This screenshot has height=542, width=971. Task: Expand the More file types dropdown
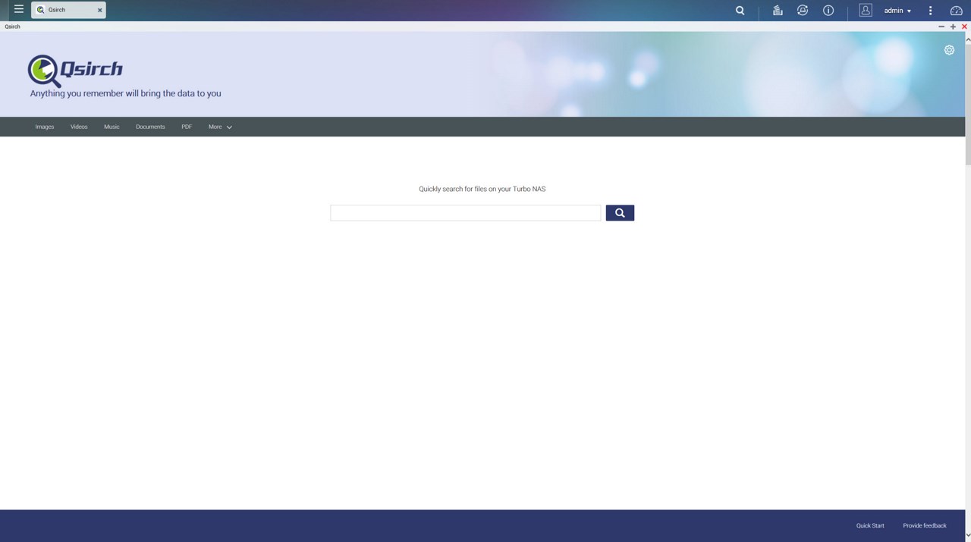(x=220, y=127)
